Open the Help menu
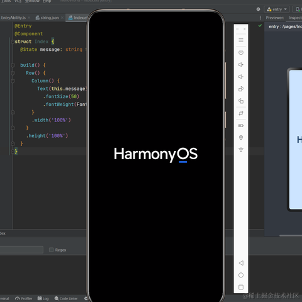The width and height of the screenshot is (302, 302). tap(47, 1)
